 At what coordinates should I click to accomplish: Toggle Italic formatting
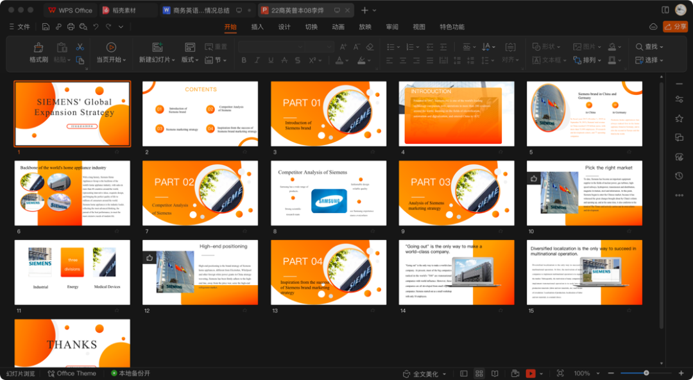[257, 60]
